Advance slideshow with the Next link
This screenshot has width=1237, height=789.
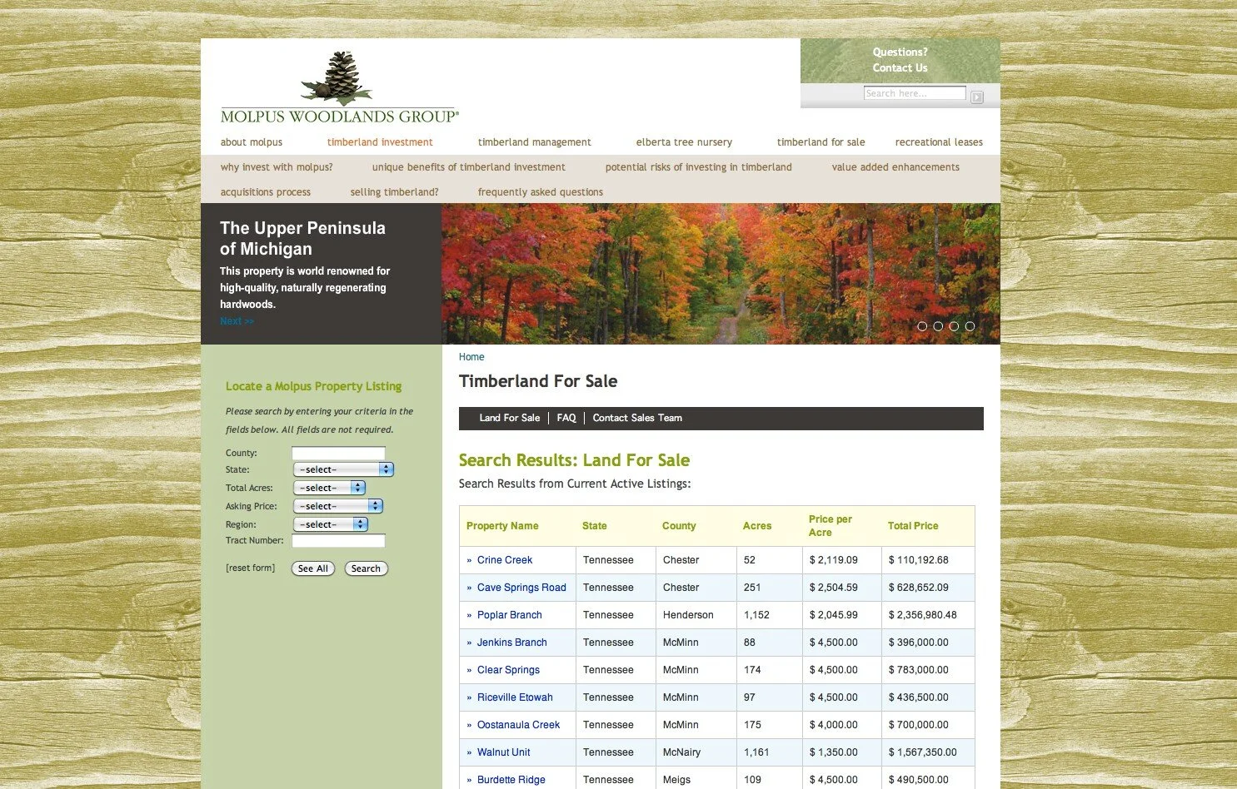tap(237, 320)
